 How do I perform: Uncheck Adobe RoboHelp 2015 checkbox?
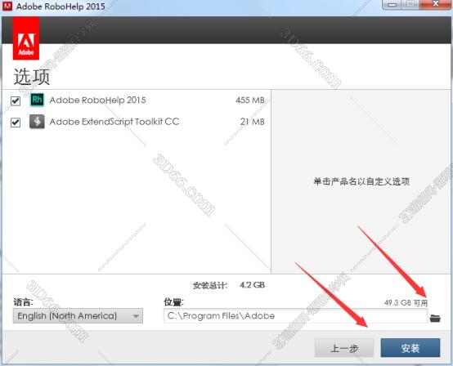coord(16,100)
